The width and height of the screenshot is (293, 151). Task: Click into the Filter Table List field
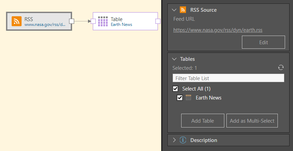(228, 78)
